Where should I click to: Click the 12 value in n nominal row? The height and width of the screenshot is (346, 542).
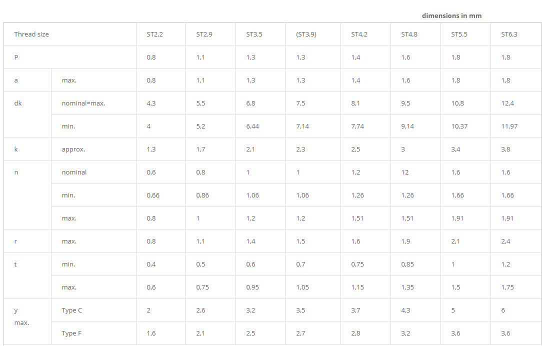(x=404, y=172)
